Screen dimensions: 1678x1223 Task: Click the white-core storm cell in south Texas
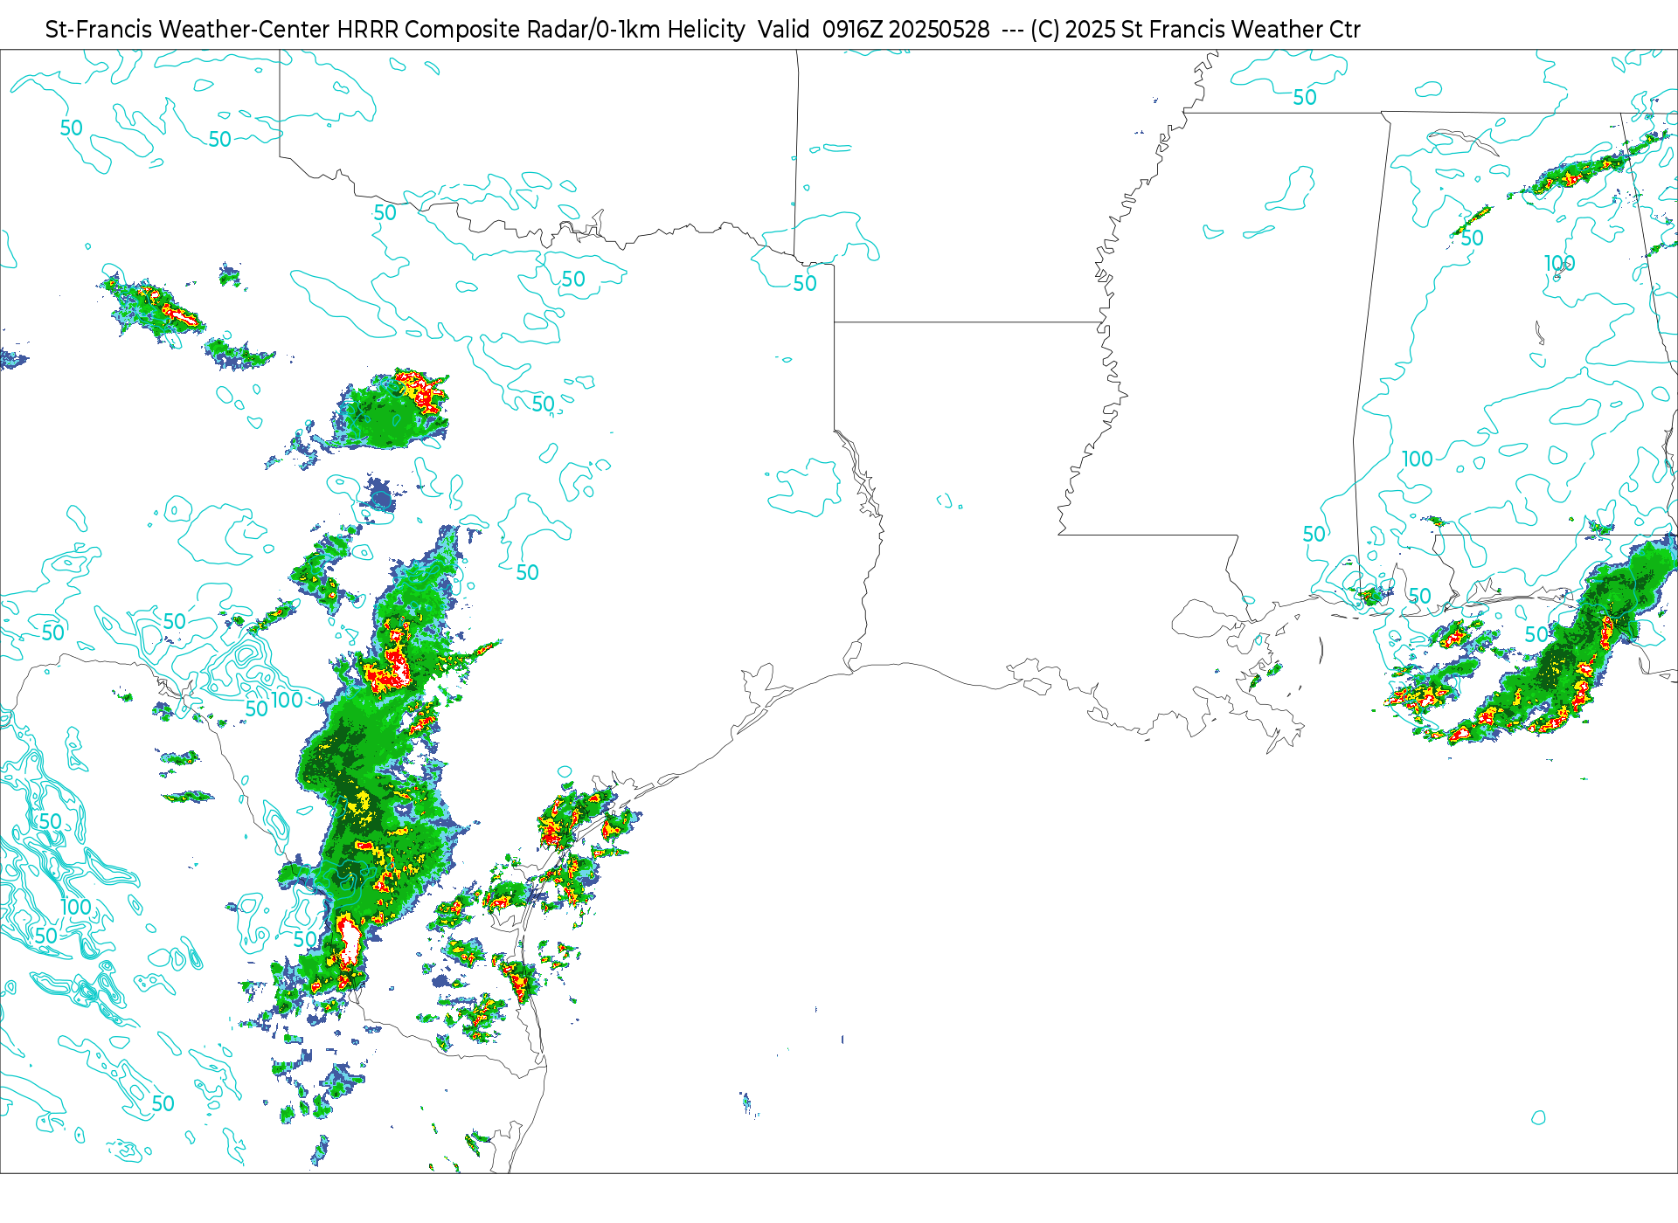(350, 941)
